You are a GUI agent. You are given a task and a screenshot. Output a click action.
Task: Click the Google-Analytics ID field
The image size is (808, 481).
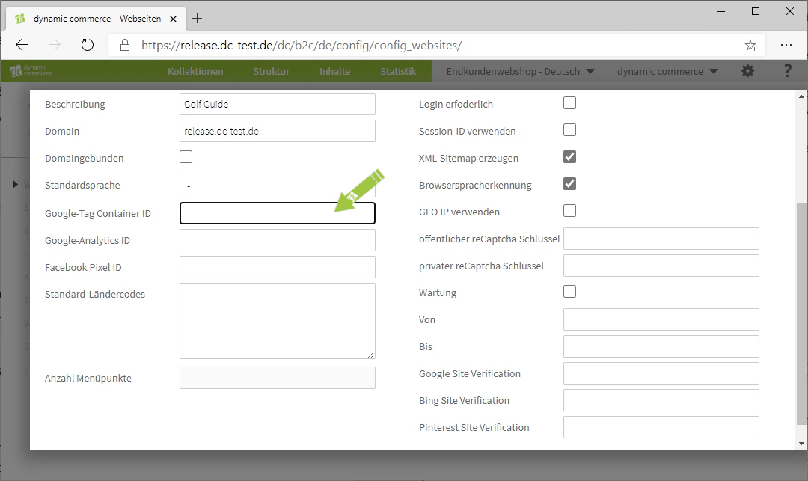point(278,240)
